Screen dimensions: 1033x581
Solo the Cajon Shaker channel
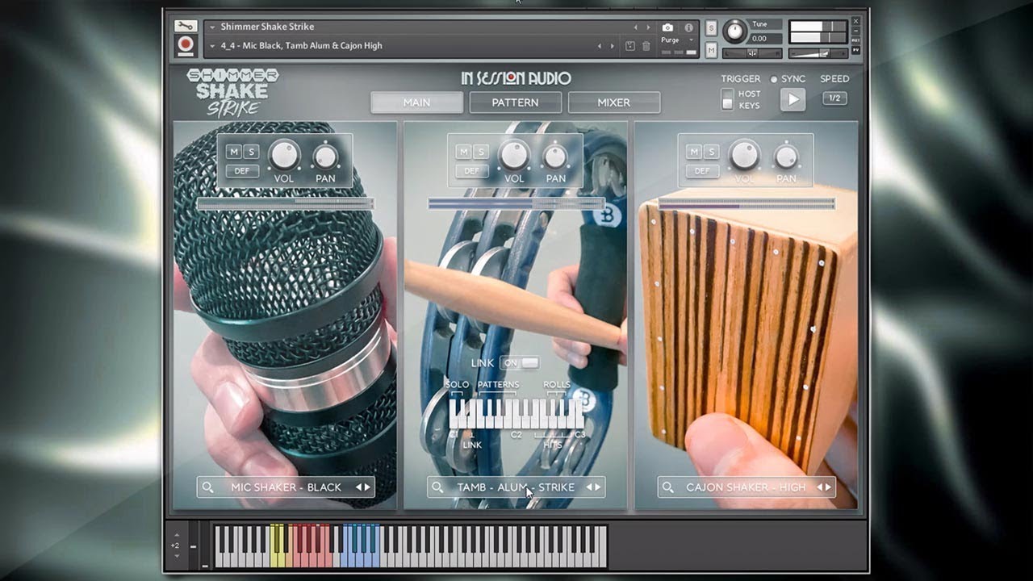(711, 152)
